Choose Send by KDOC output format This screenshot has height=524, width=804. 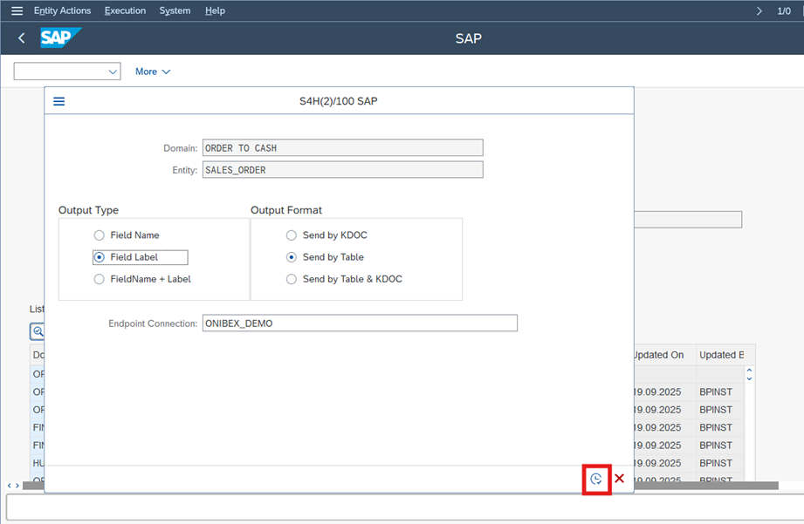[x=291, y=235]
